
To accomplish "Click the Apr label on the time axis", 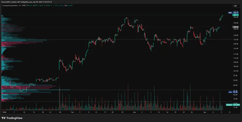I will point(204,112).
